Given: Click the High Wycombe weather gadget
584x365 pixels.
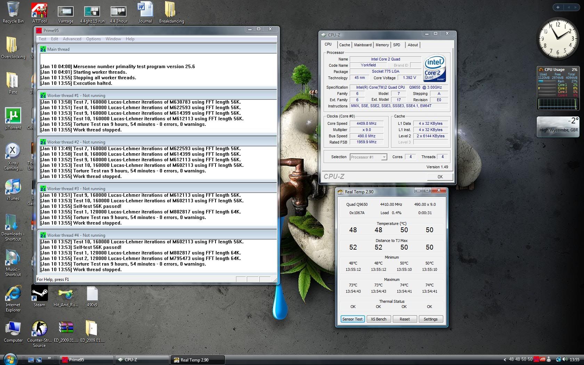Looking at the screenshot, I should [558, 127].
